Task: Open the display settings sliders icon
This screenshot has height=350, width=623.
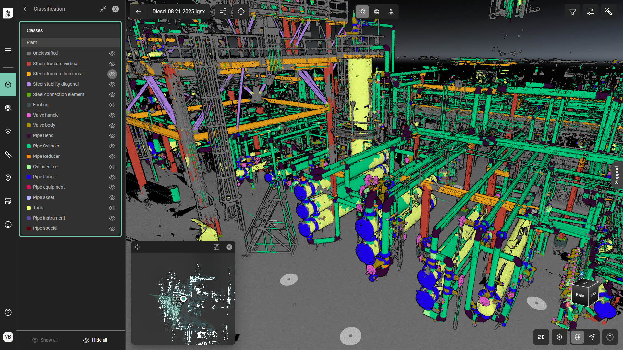Action: pos(590,12)
